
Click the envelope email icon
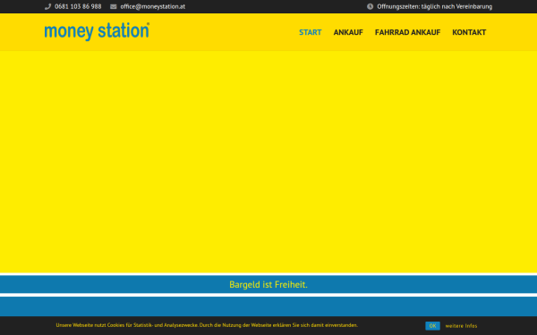pos(114,6)
